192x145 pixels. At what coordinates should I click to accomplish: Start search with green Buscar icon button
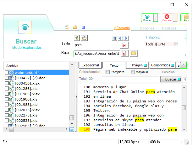[x=147, y=18]
